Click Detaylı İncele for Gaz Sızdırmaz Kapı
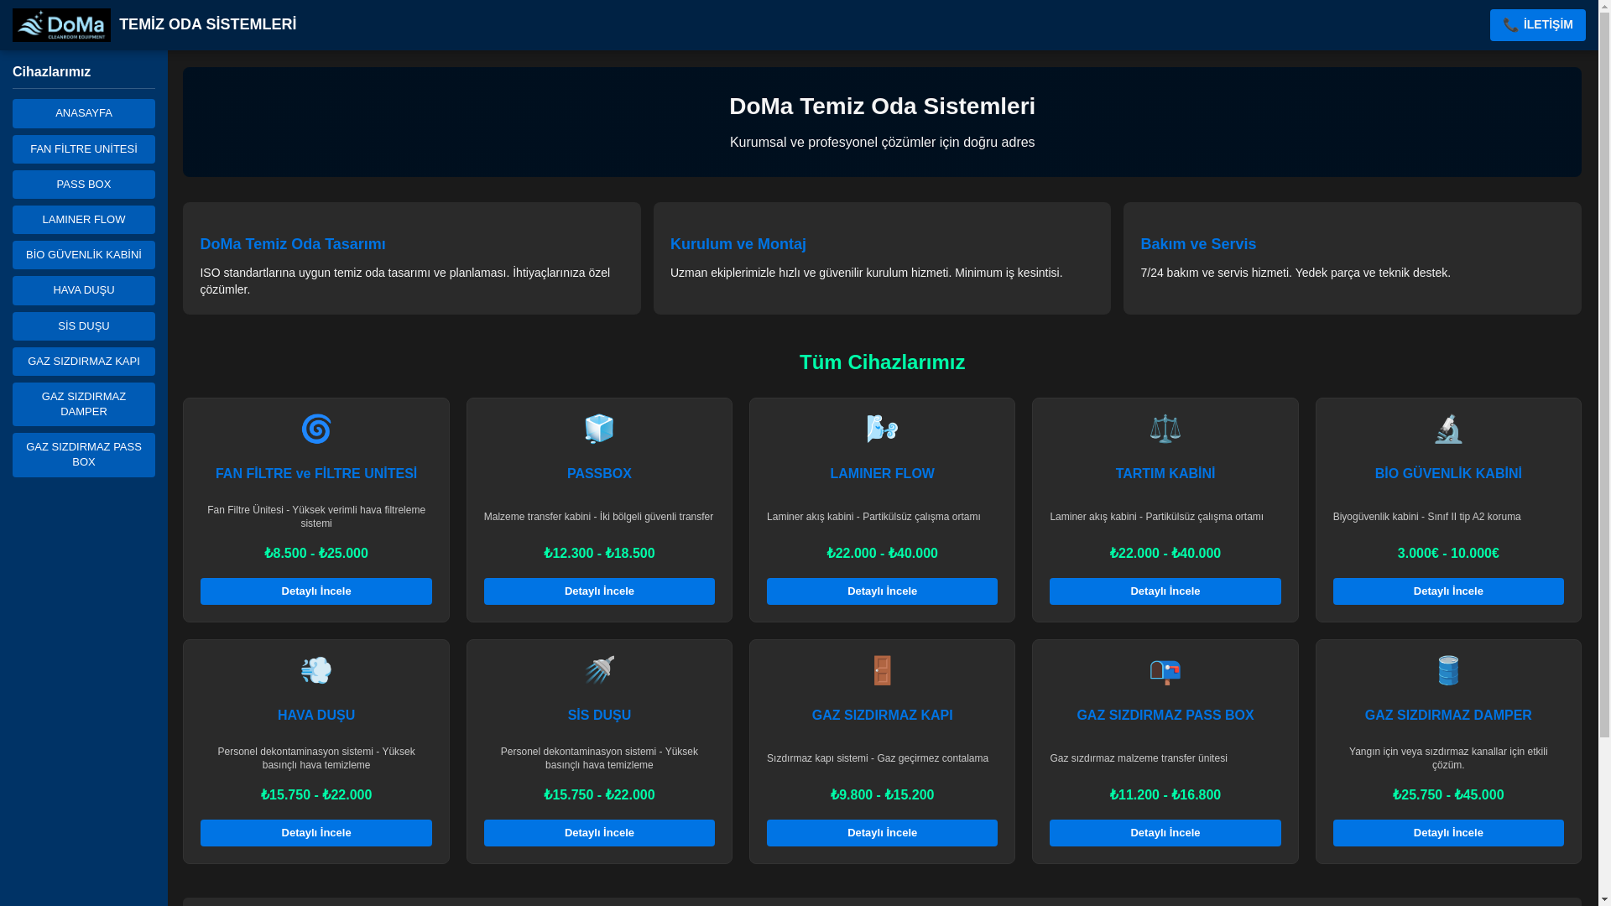 point(882,833)
